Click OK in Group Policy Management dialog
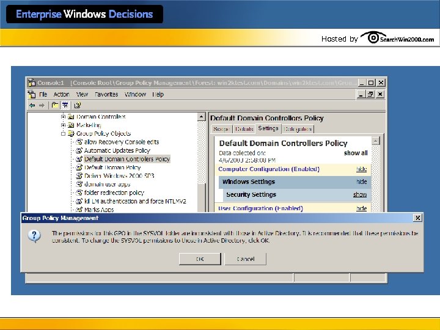This screenshot has width=440, height=330. pyautogui.click(x=200, y=258)
